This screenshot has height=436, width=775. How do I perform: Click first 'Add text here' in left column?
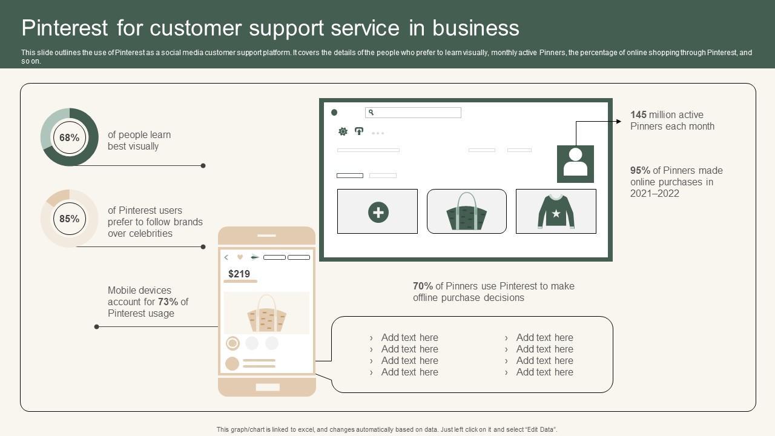point(409,338)
